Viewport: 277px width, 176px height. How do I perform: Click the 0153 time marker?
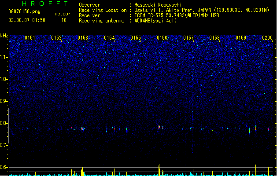point(83,38)
